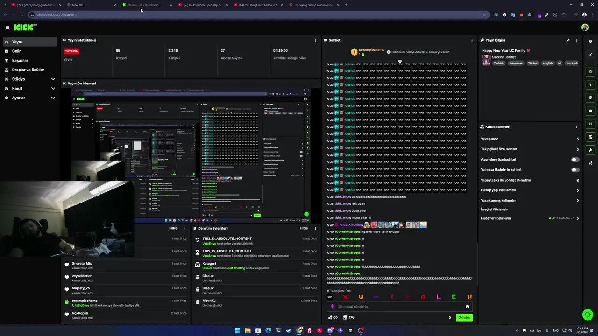
Task: Click the Japanese tag chip
Action: click(516, 63)
